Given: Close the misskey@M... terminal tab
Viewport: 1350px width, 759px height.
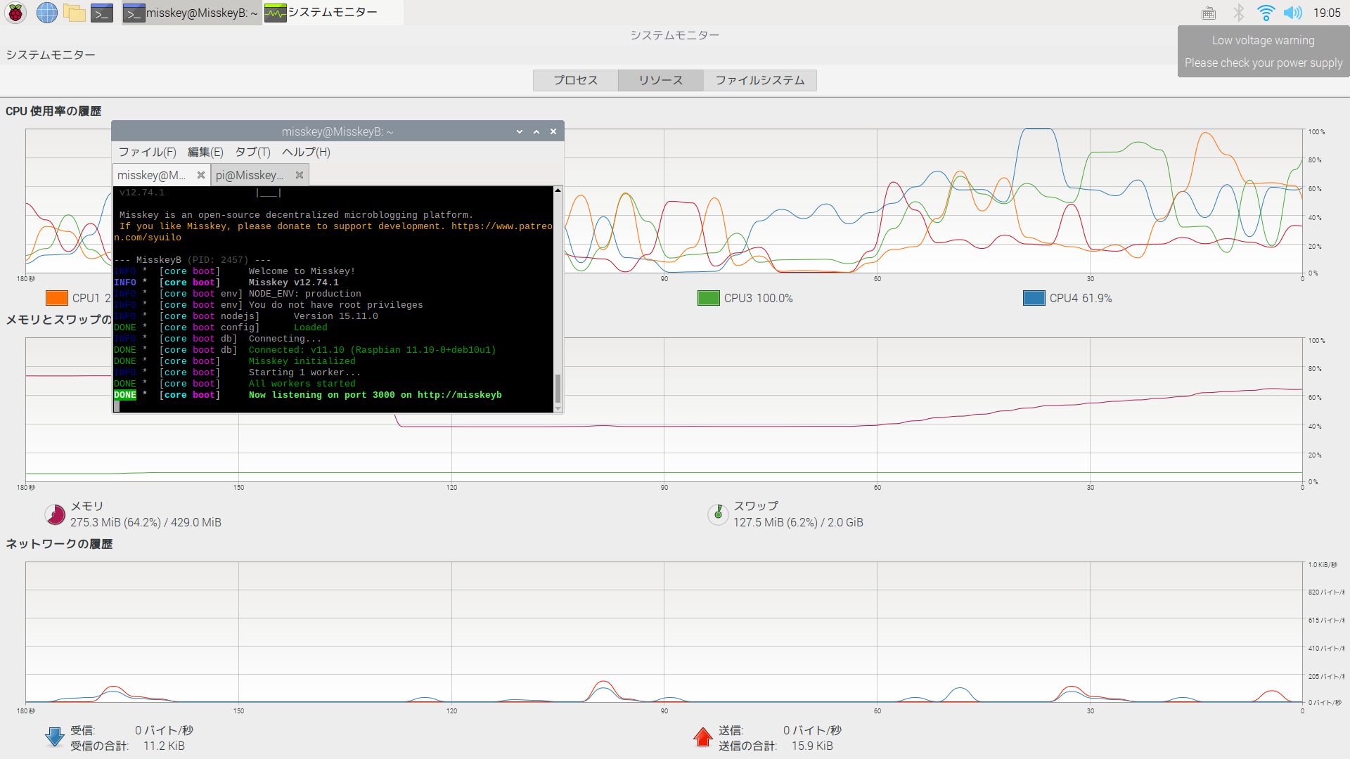Looking at the screenshot, I should (x=201, y=175).
